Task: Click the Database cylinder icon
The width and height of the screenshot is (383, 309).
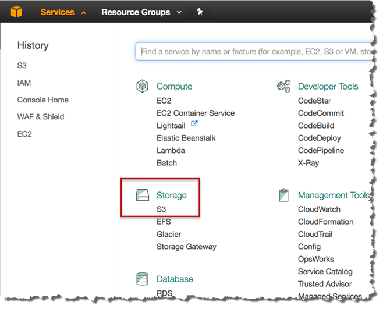Action: point(142,279)
